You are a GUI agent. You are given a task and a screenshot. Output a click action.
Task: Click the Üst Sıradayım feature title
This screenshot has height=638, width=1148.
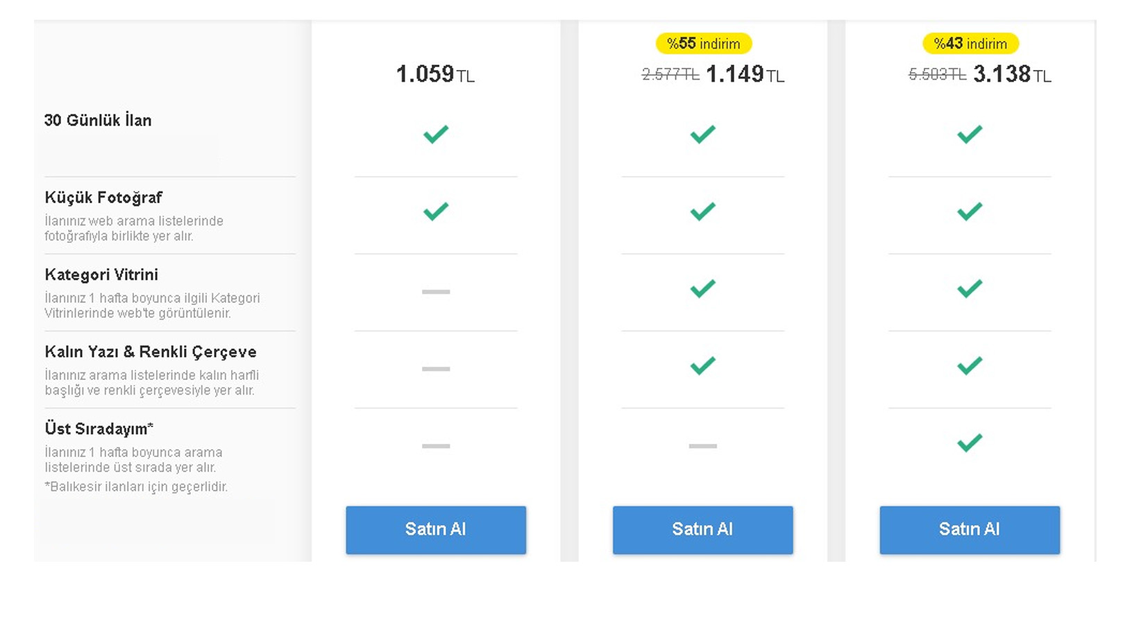click(x=99, y=429)
